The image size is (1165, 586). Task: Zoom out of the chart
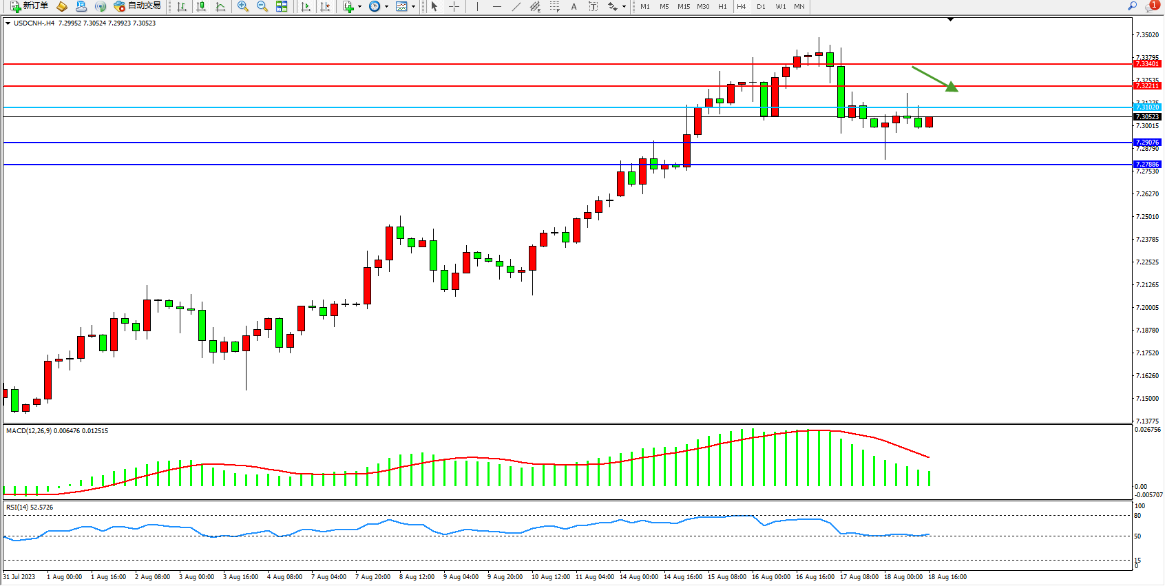pos(262,6)
